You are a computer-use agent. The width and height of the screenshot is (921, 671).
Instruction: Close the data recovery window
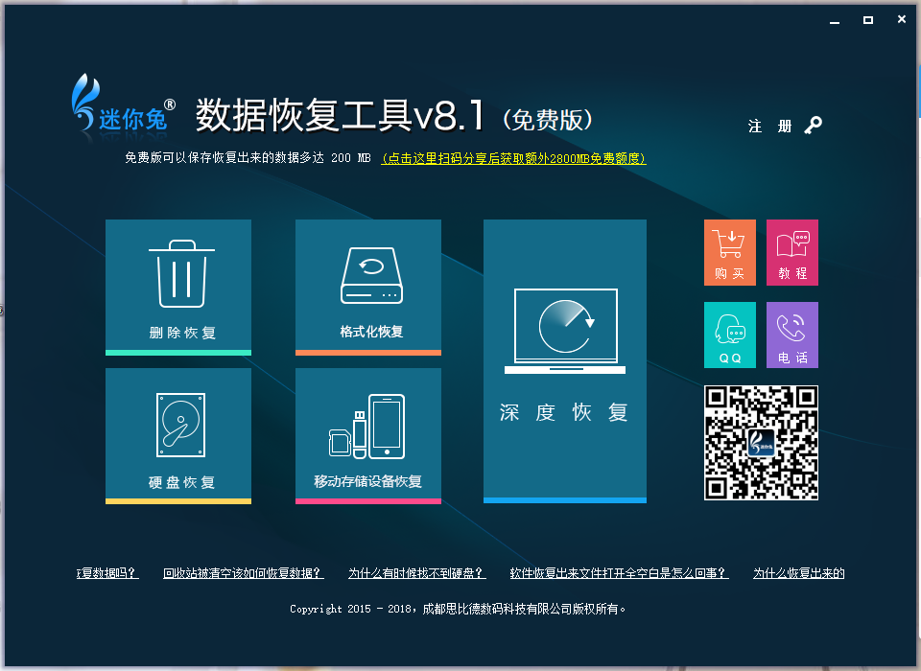click(901, 19)
